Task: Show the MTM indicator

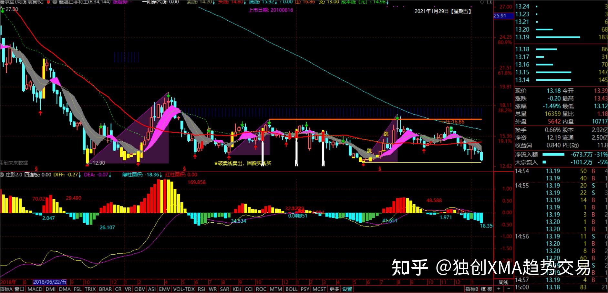Action: [276, 289]
